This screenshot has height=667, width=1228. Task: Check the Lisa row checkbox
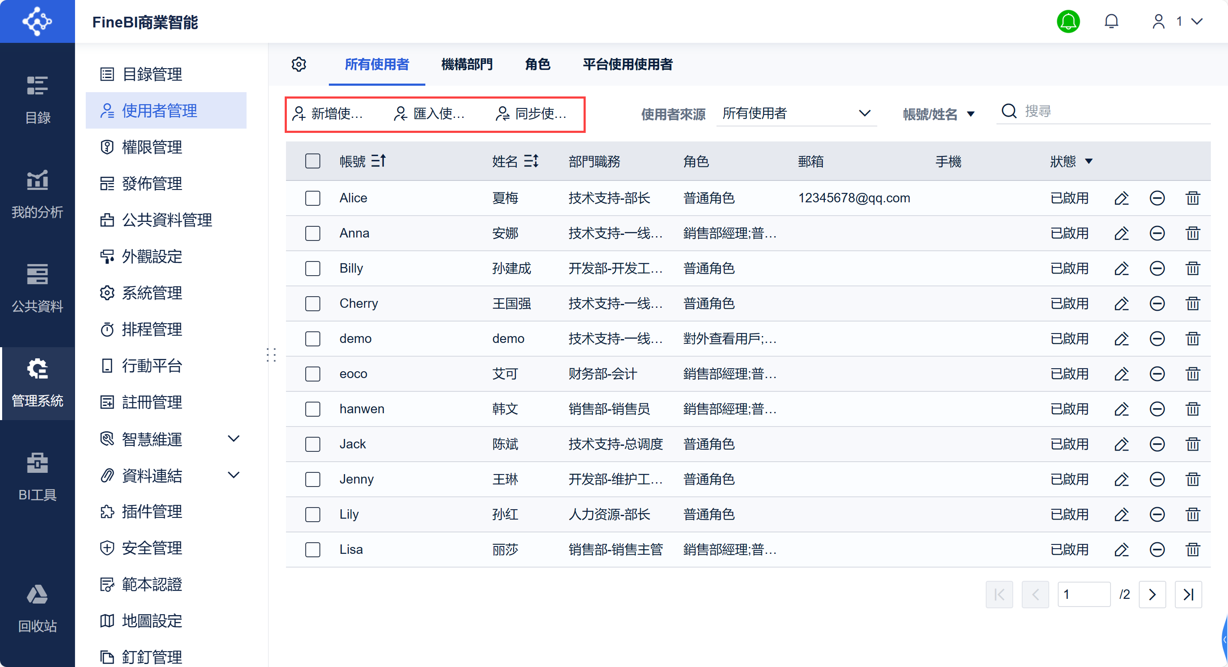point(313,550)
